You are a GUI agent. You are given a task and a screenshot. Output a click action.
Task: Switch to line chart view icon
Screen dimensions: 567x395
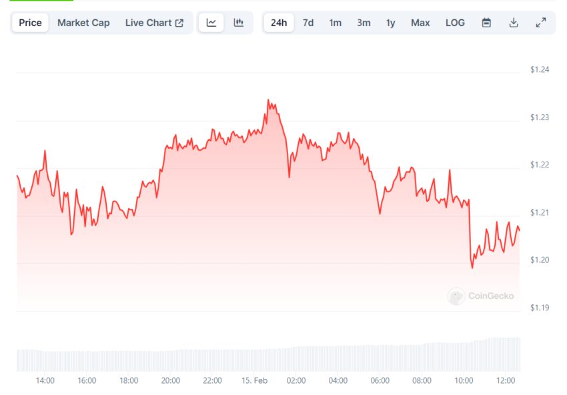(211, 23)
